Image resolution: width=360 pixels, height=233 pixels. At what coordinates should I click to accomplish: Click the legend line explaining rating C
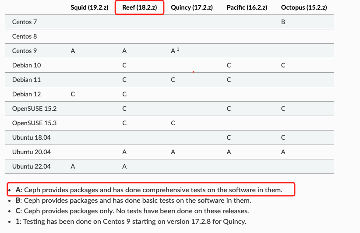(132, 211)
